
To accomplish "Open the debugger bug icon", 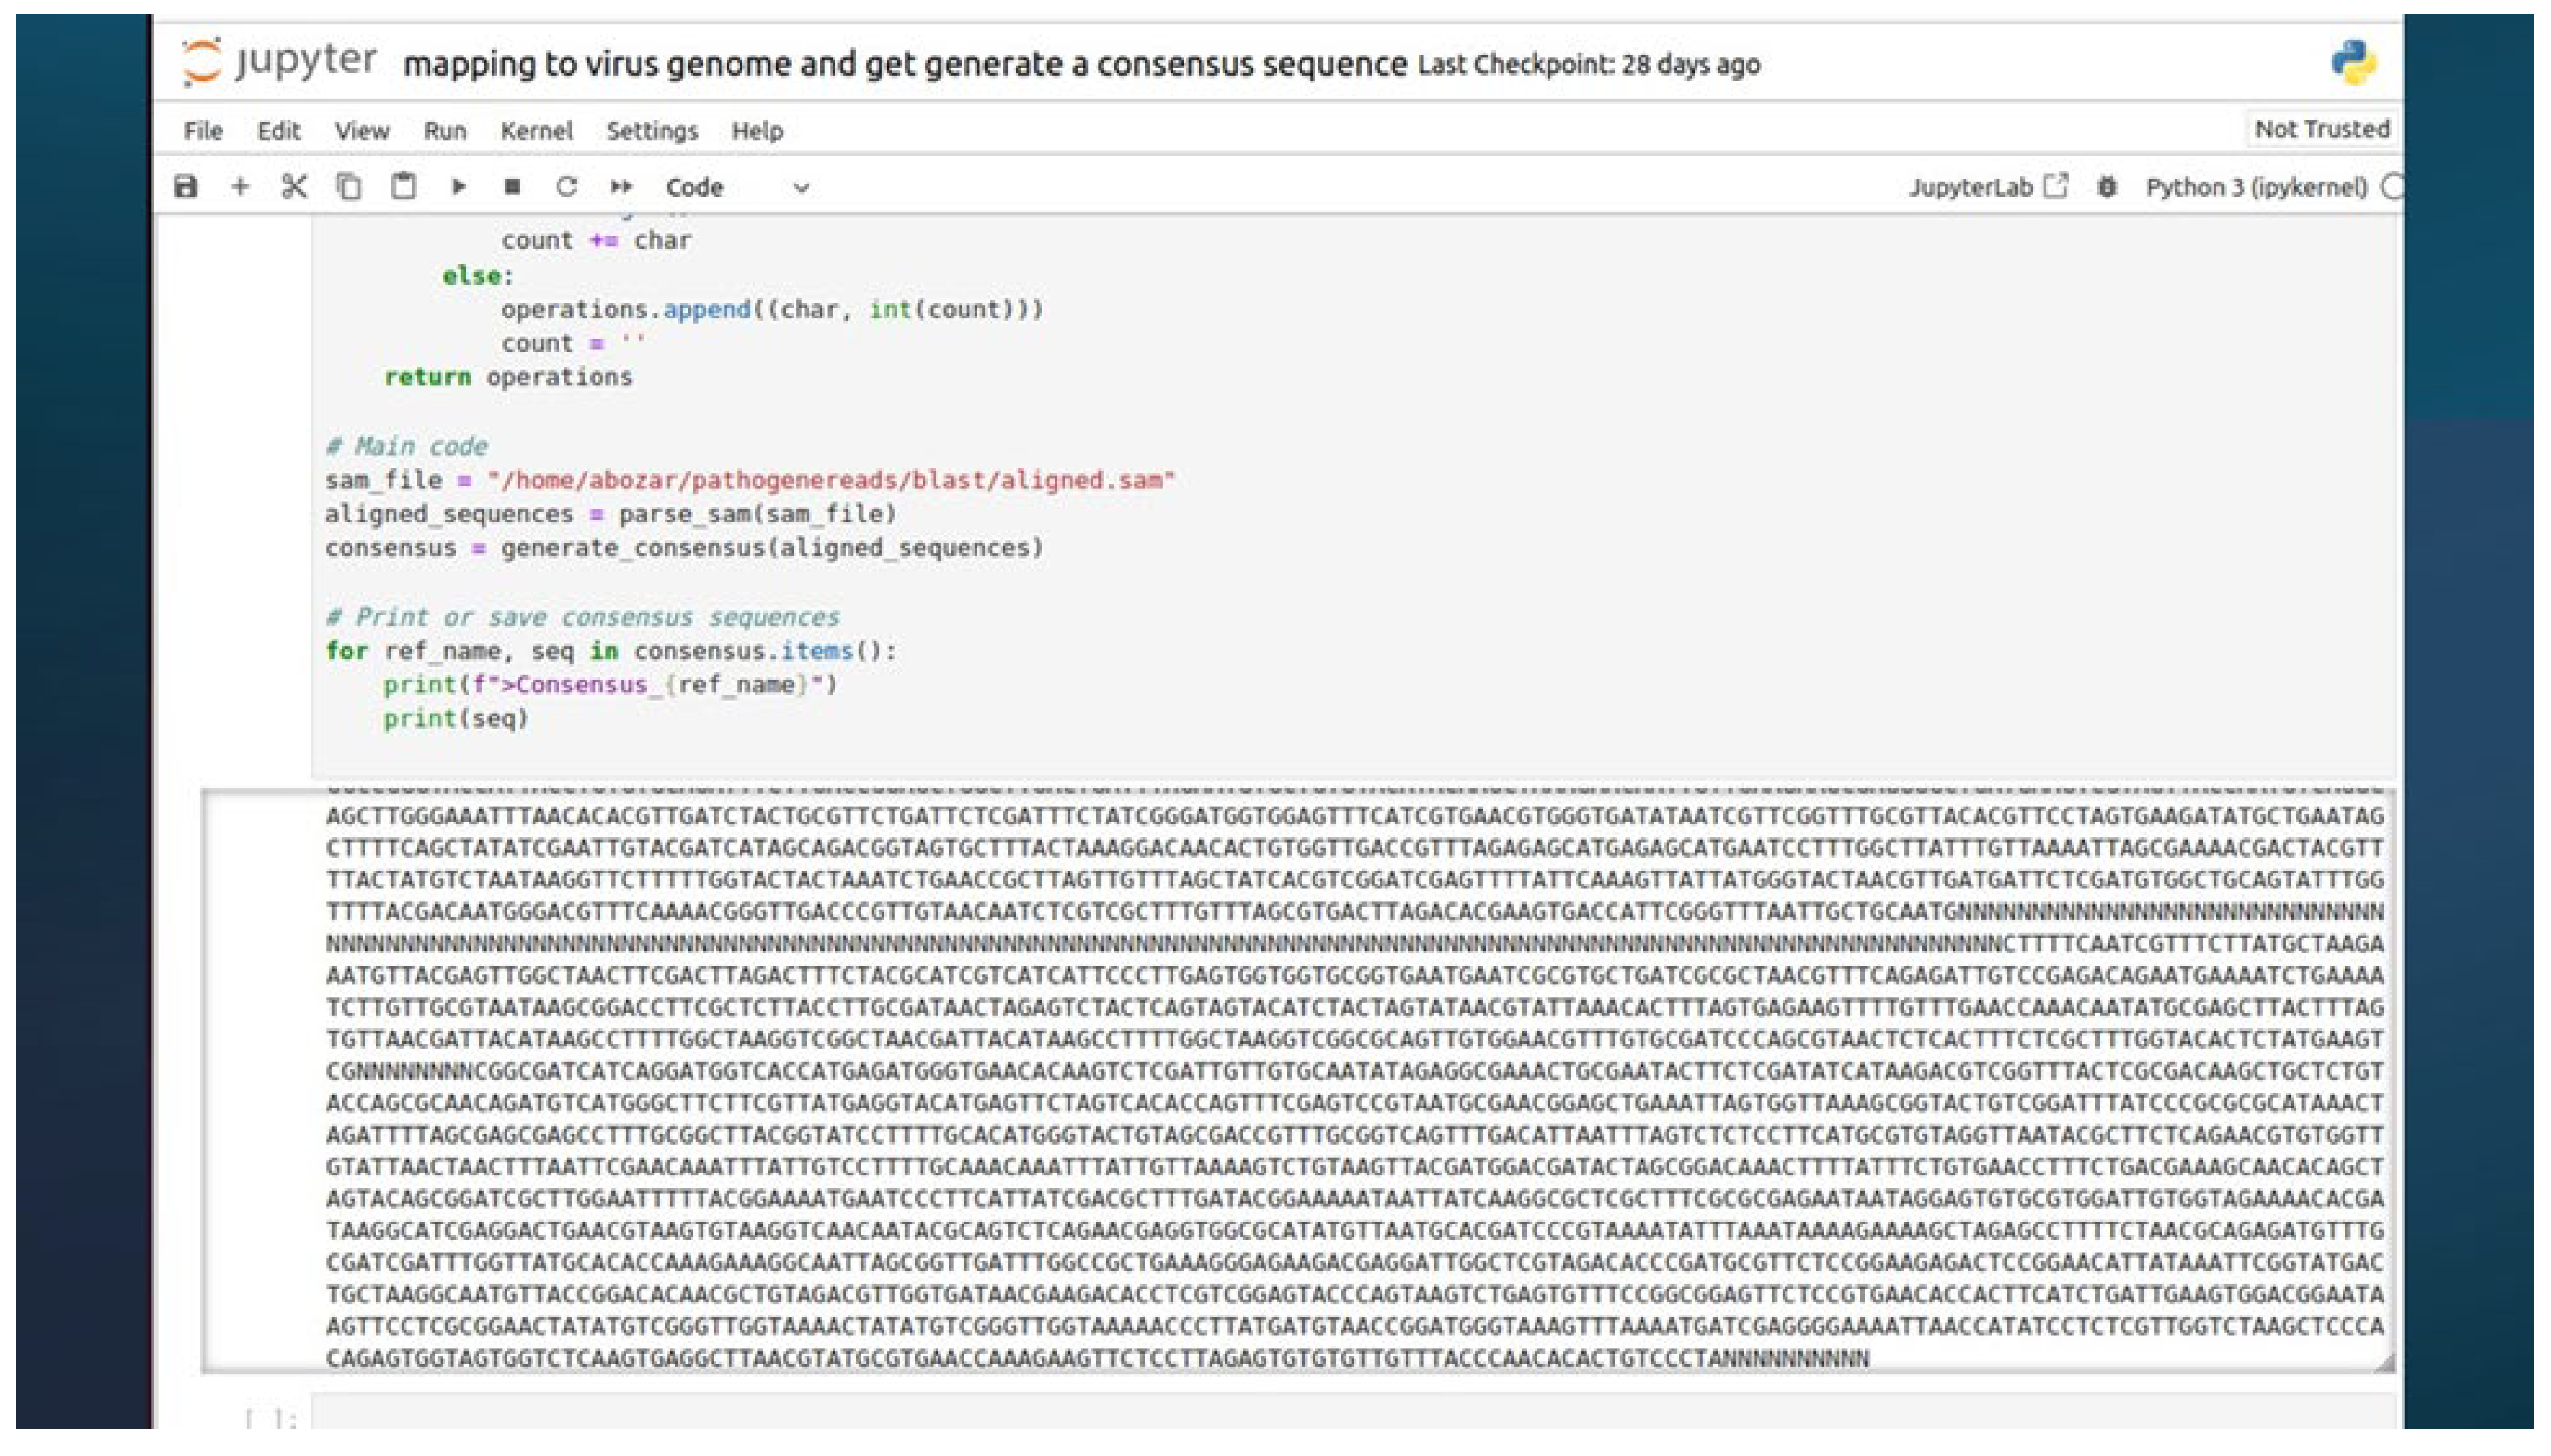I will (2108, 186).
